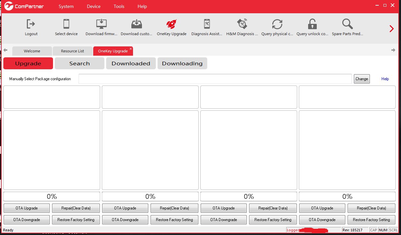Click the Logout toolbar icon
This screenshot has width=401, height=235.
tap(31, 27)
